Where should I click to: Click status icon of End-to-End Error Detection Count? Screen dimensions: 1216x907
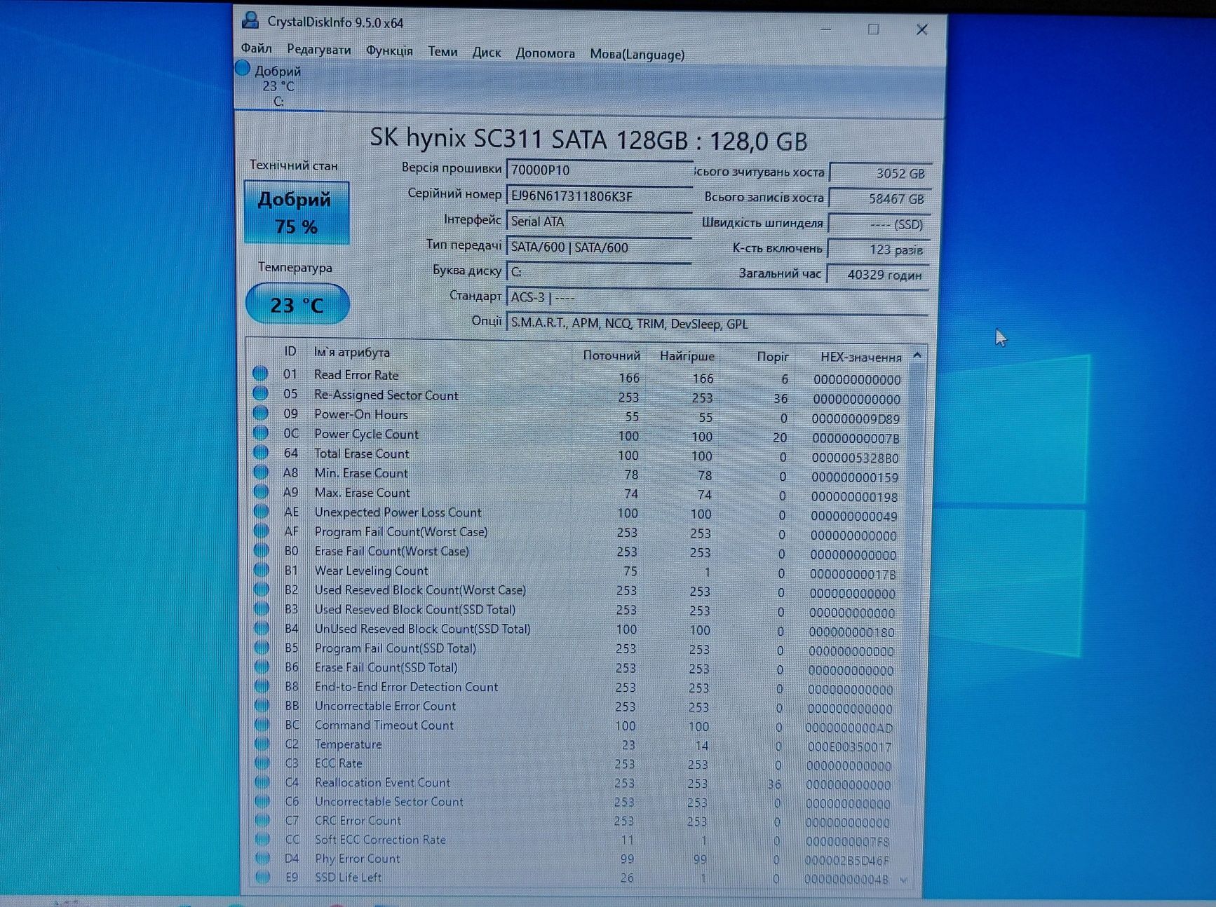tap(262, 686)
